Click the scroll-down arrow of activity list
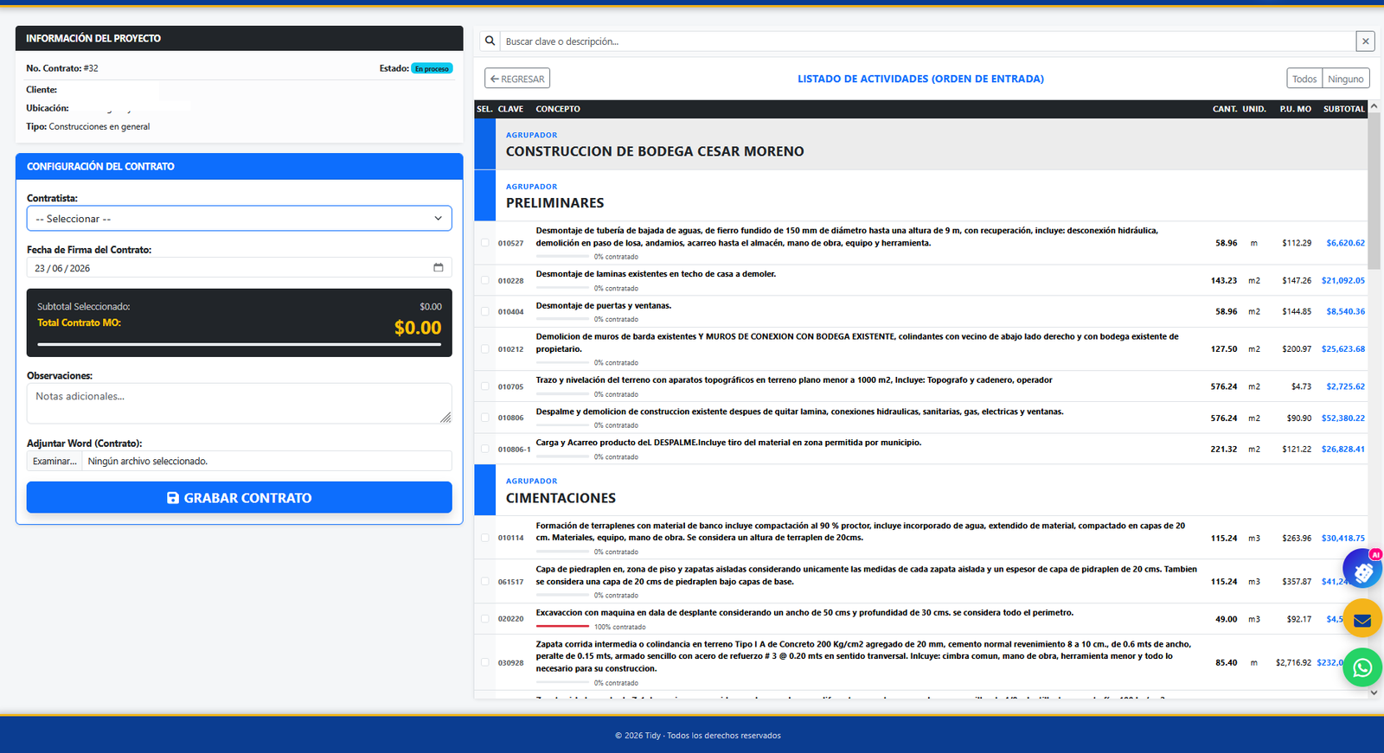Screen dimensions: 1384x753 coord(1374,692)
